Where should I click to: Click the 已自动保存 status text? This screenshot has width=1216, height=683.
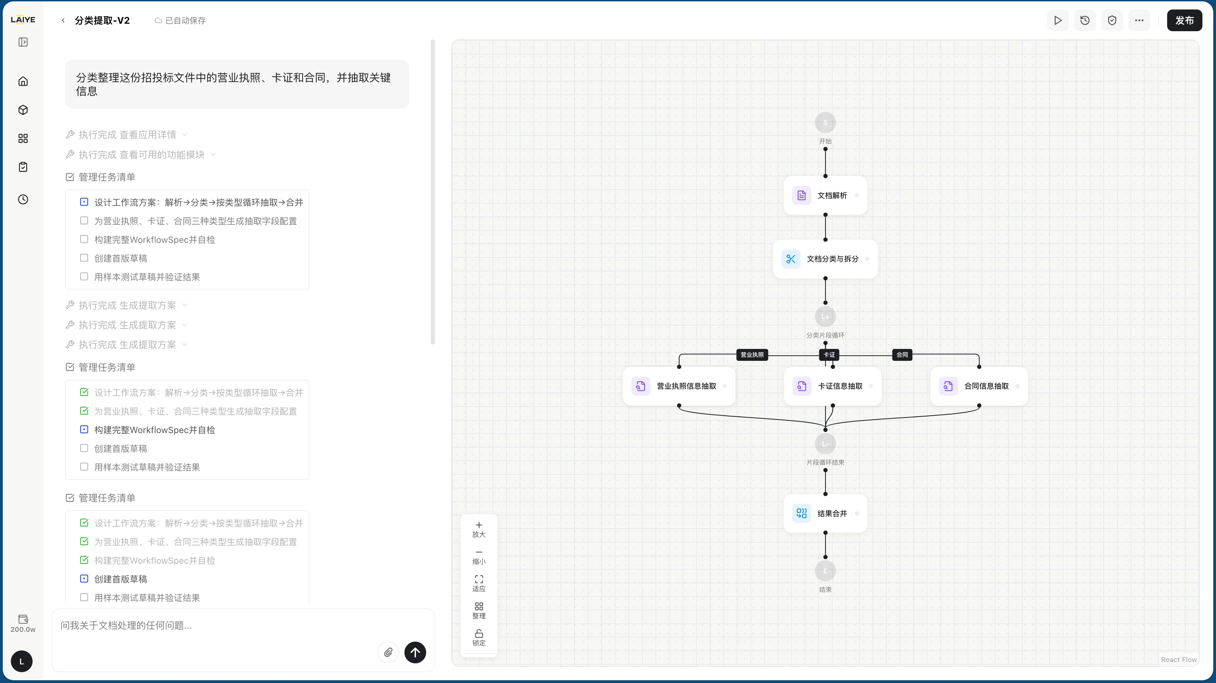(185, 21)
